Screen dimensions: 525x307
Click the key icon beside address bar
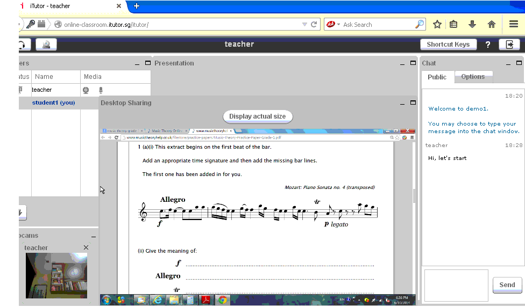31,24
